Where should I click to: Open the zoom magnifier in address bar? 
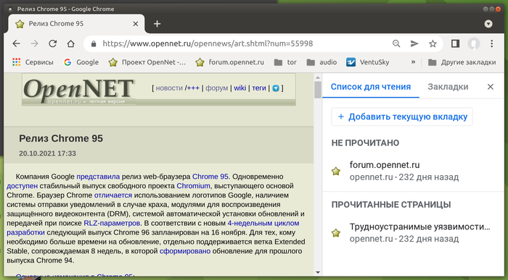[396, 43]
